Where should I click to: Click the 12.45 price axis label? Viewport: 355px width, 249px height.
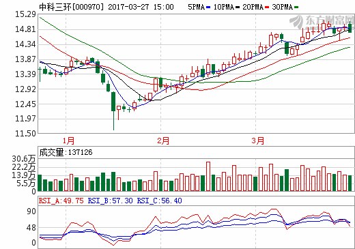(x=25, y=104)
